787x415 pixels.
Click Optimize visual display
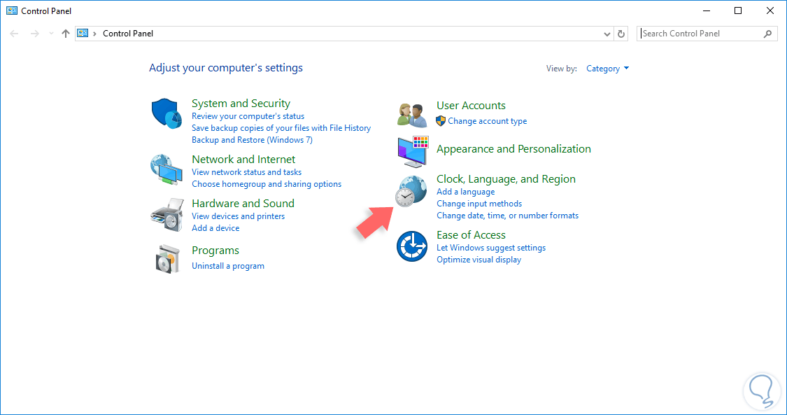coord(478,260)
